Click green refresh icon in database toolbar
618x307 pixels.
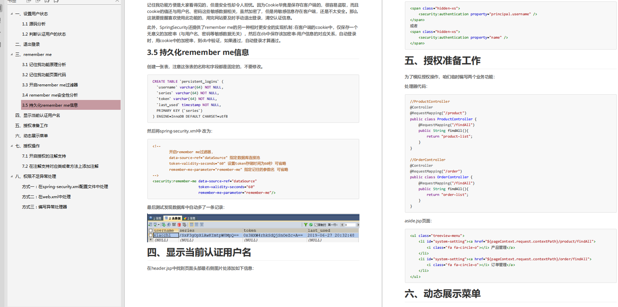click(311, 225)
